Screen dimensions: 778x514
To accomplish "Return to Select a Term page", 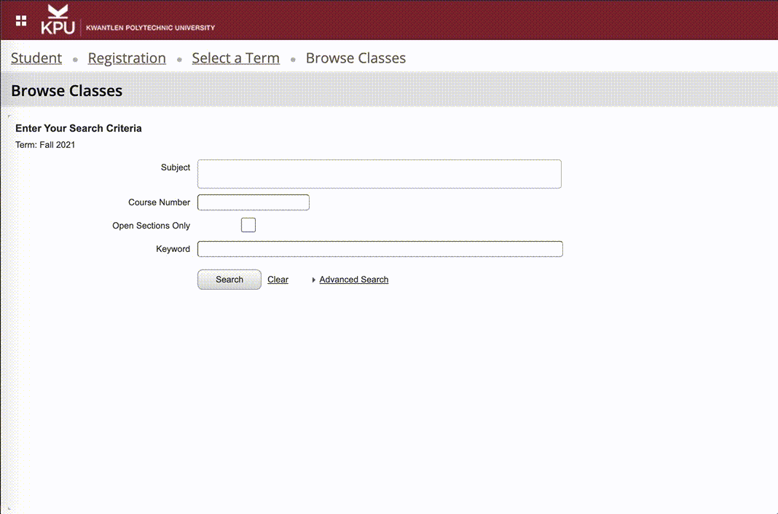I will (235, 58).
